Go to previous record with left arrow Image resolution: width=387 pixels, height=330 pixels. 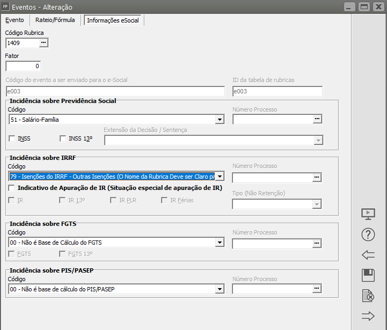[368, 255]
